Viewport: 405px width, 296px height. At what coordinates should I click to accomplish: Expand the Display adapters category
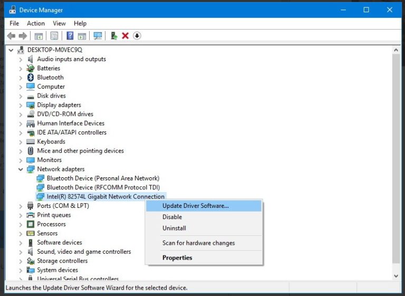point(21,105)
